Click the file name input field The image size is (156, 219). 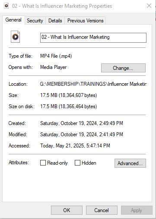coord(93,38)
